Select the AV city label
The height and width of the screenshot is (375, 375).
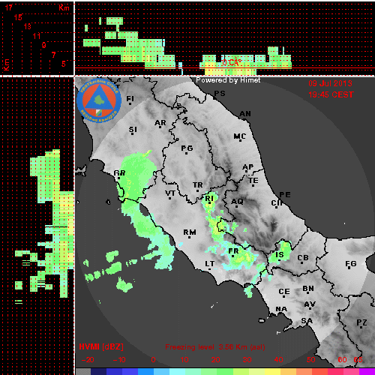click(310, 304)
